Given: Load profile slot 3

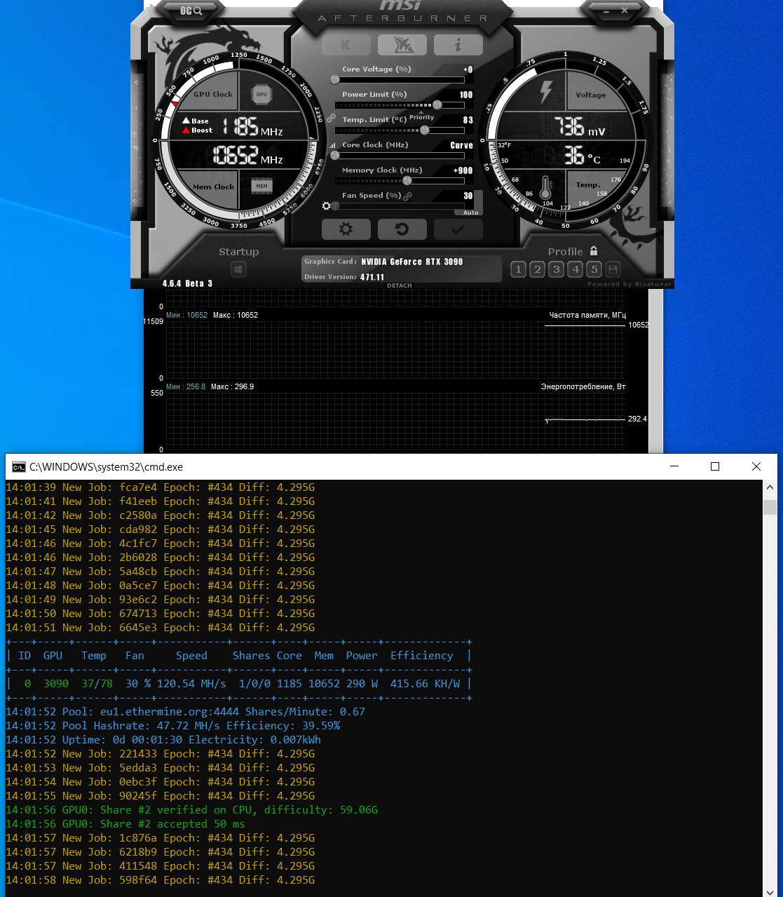Looking at the screenshot, I should pyautogui.click(x=556, y=269).
